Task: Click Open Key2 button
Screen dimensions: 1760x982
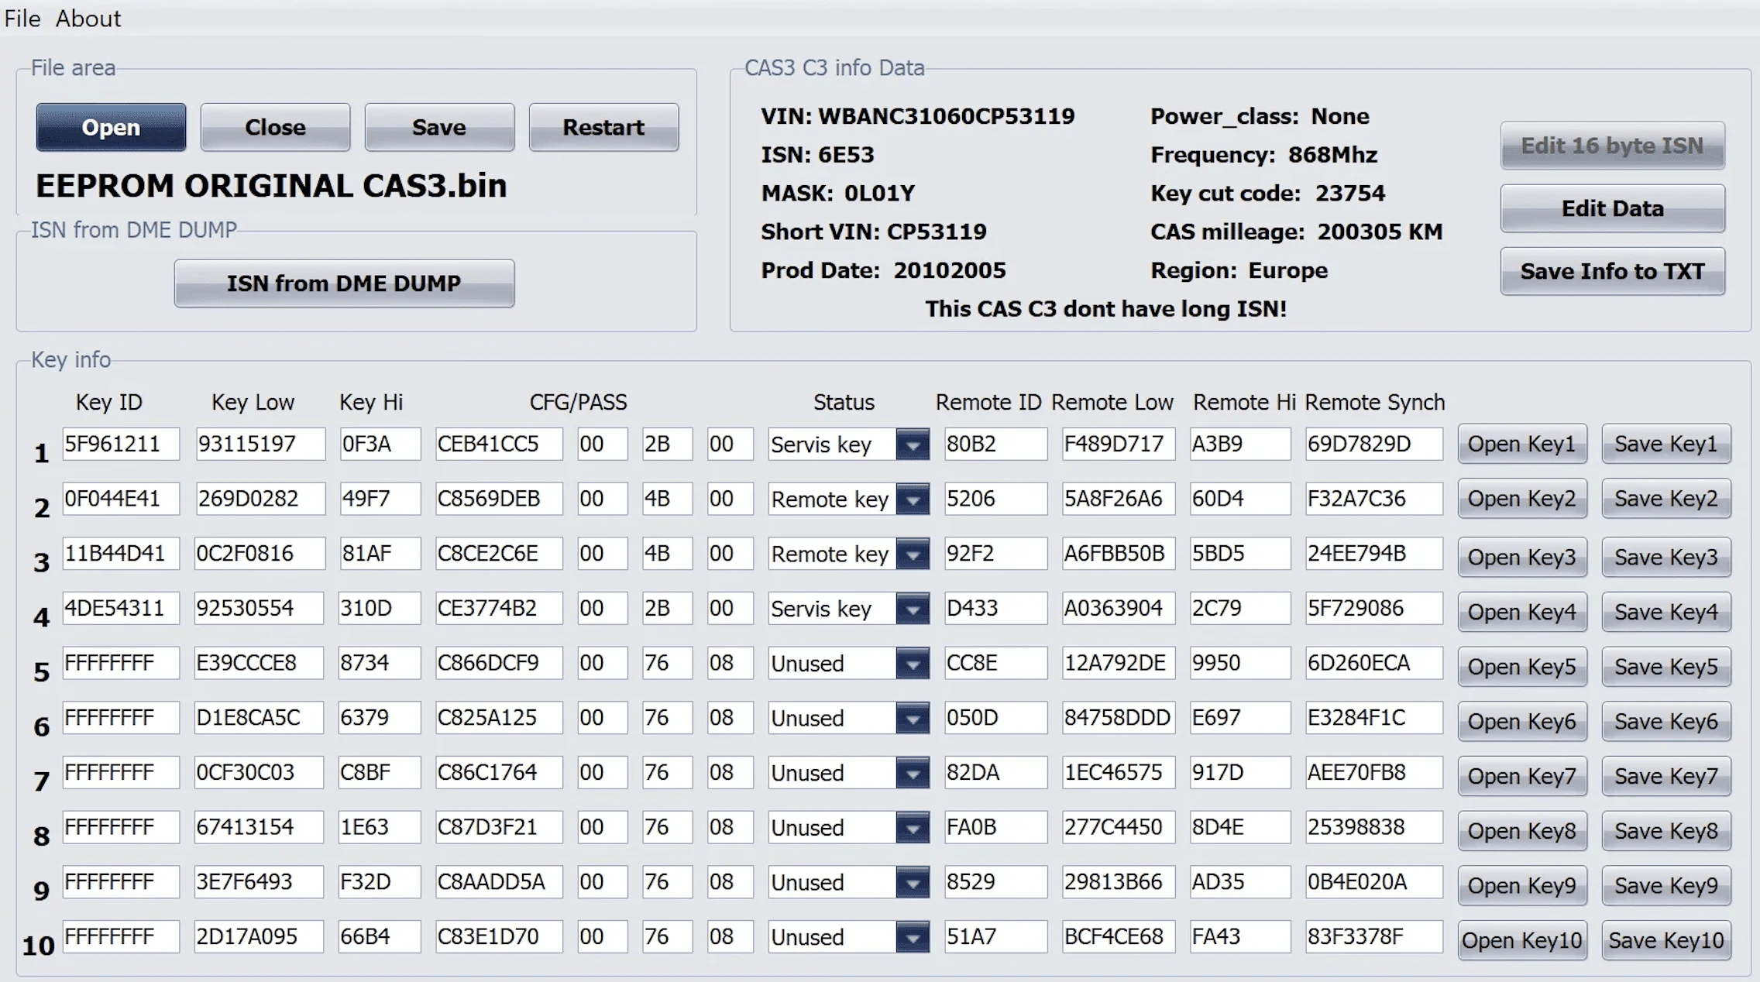Action: (1522, 499)
